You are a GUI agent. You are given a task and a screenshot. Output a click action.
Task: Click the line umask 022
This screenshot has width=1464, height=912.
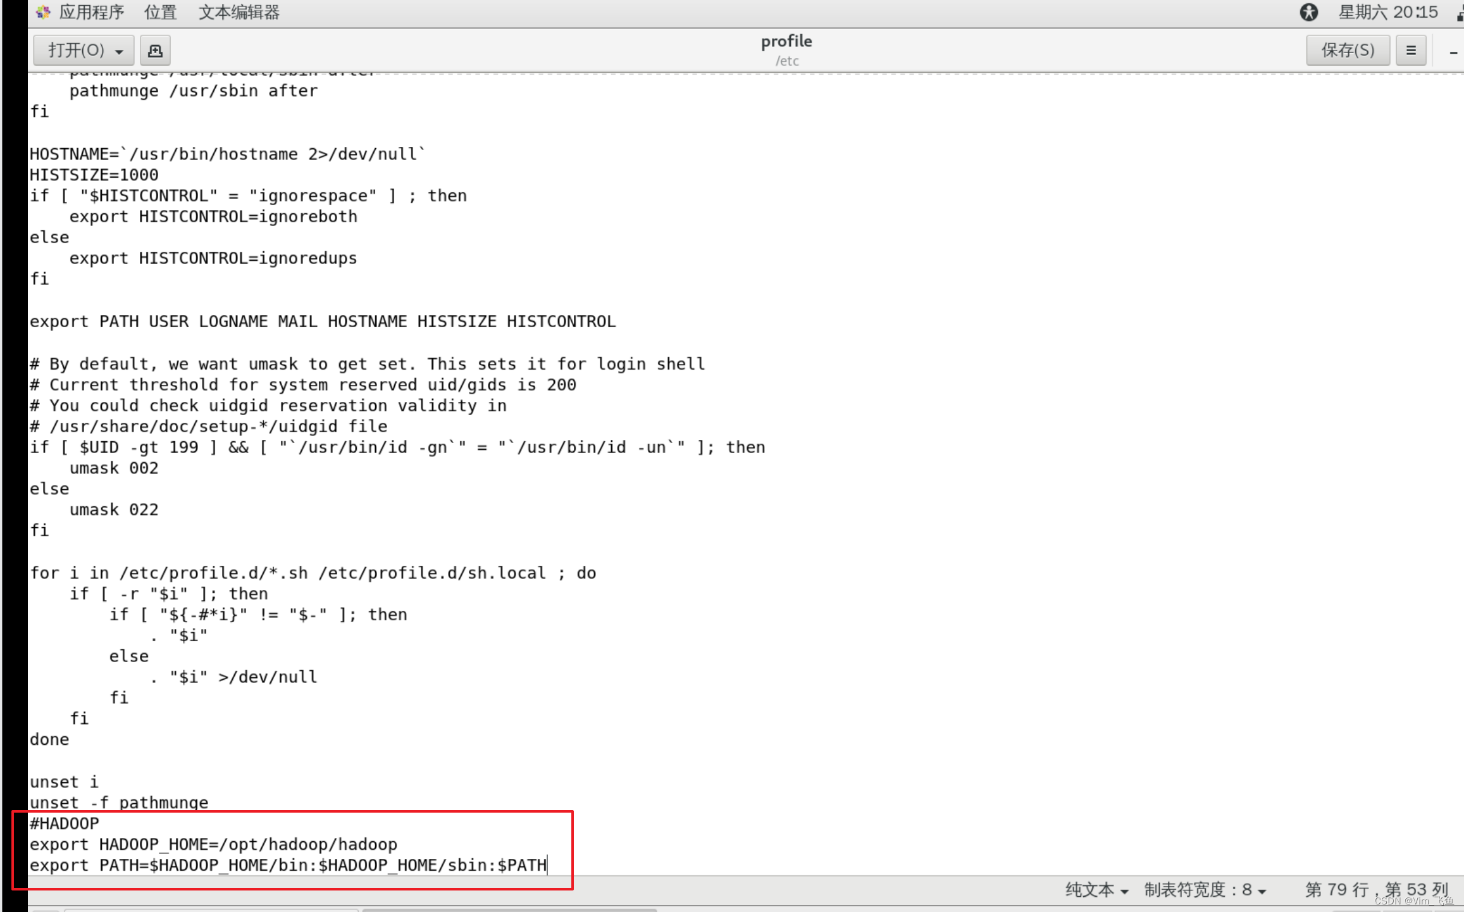click(x=114, y=509)
